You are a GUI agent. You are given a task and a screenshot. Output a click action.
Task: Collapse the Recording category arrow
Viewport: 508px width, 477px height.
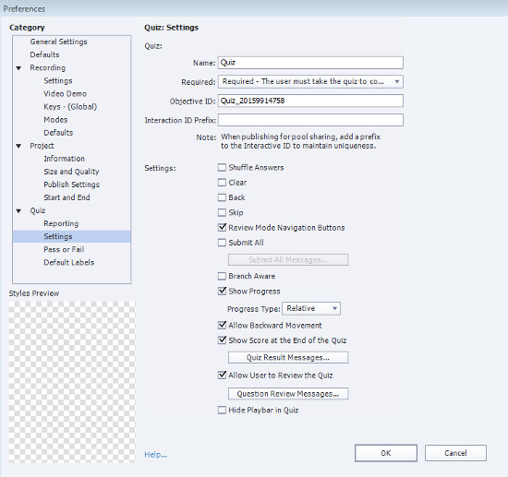tap(18, 68)
